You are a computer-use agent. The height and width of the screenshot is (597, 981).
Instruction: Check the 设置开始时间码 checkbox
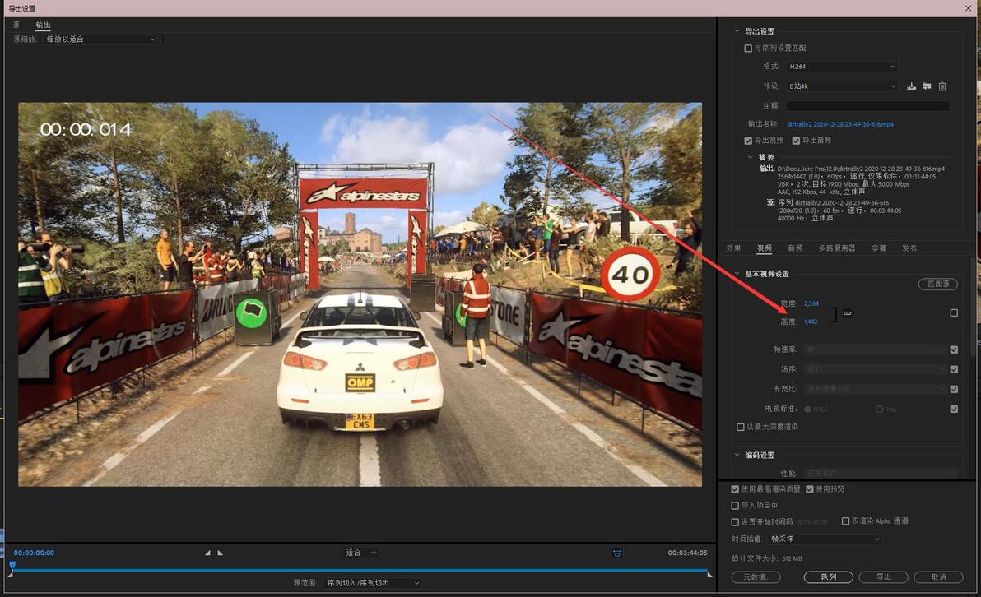tap(735, 521)
